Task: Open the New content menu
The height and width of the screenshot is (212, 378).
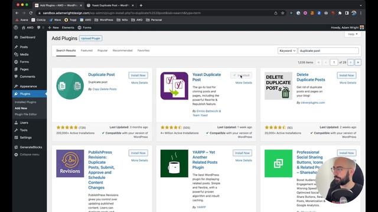Action: [53, 28]
